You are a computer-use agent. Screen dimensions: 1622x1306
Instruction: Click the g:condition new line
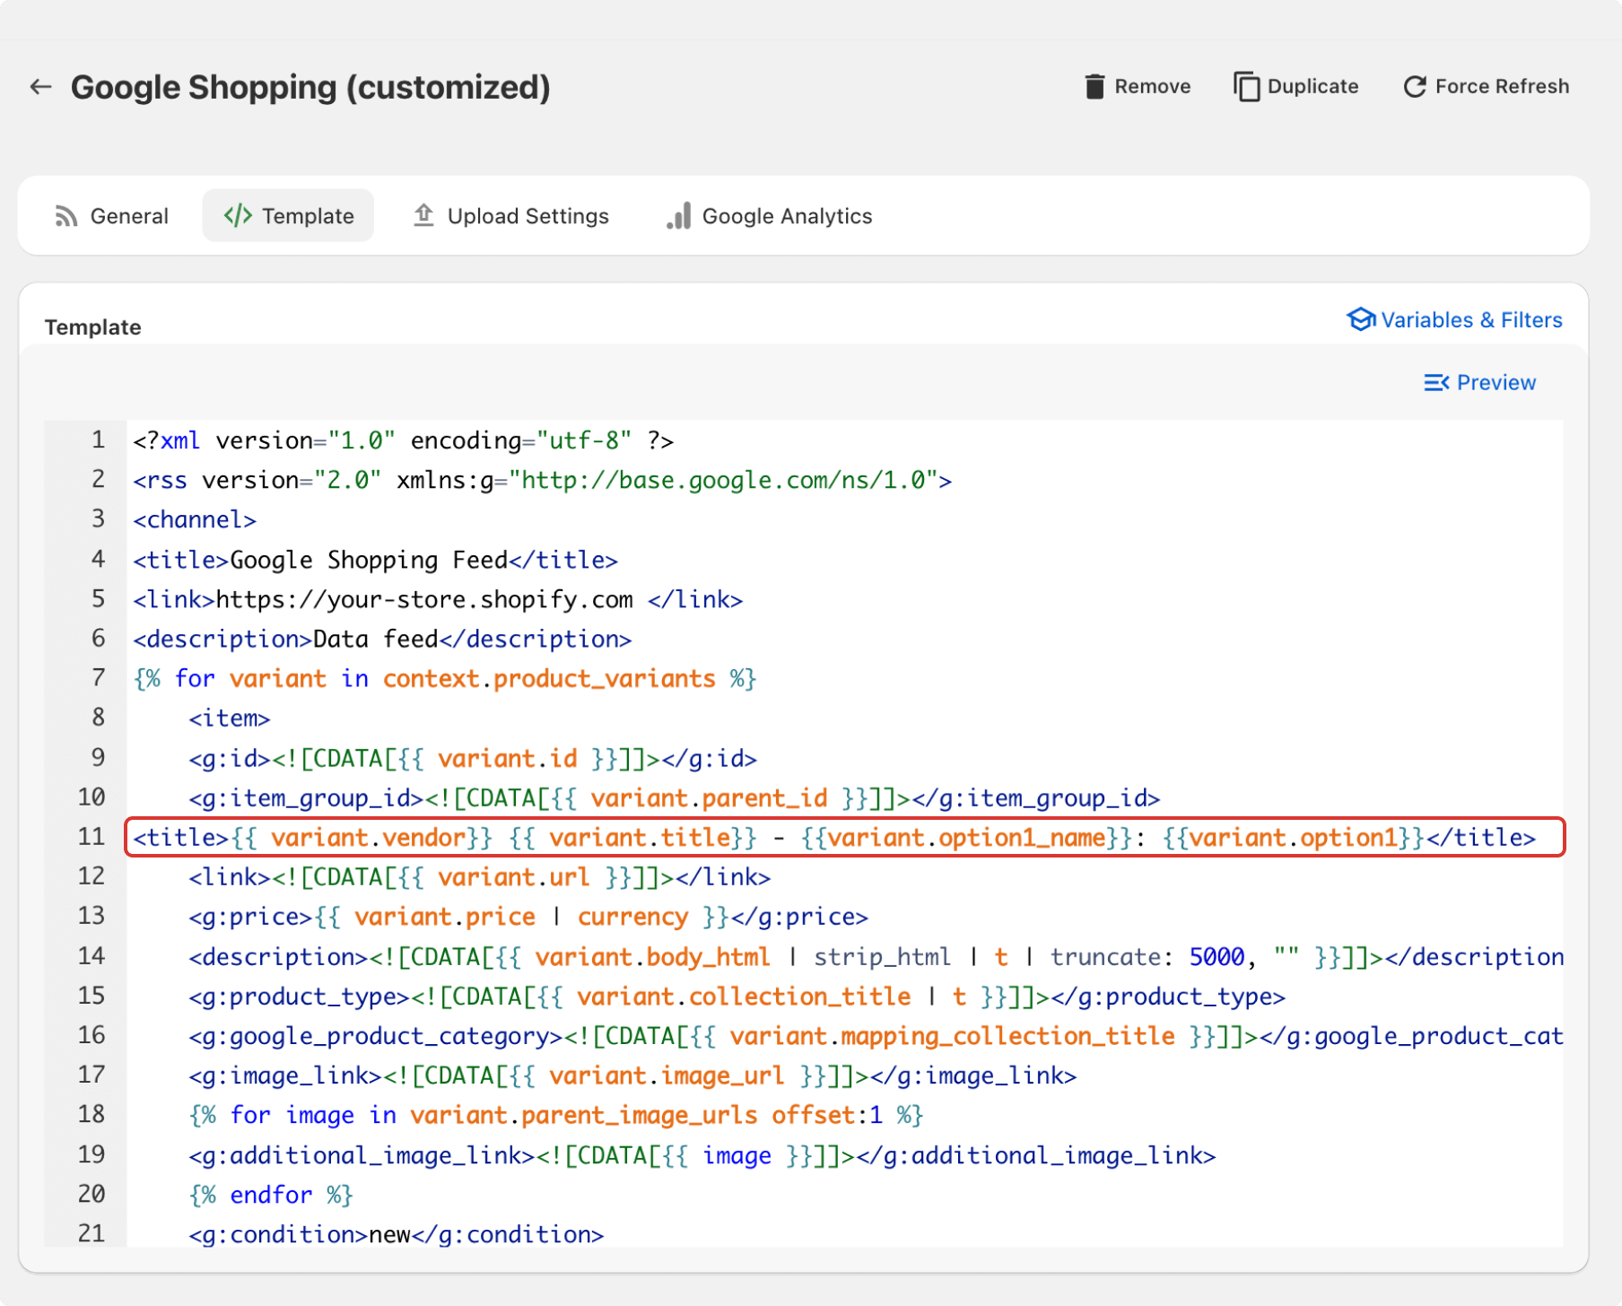[397, 1234]
